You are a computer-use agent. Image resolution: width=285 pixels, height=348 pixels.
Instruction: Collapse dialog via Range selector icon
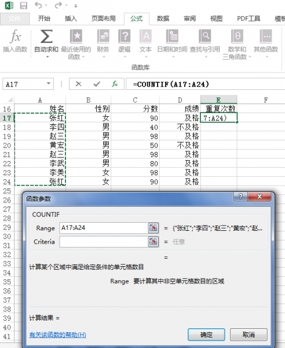[x=154, y=228]
